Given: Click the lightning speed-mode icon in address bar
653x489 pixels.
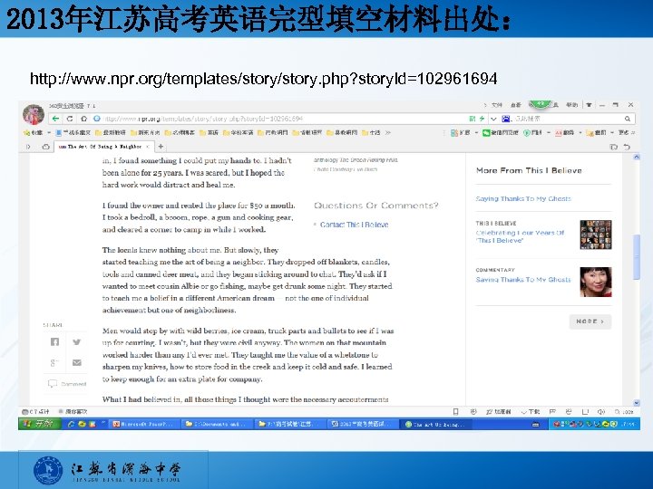Looking at the screenshot, I should click(x=482, y=119).
